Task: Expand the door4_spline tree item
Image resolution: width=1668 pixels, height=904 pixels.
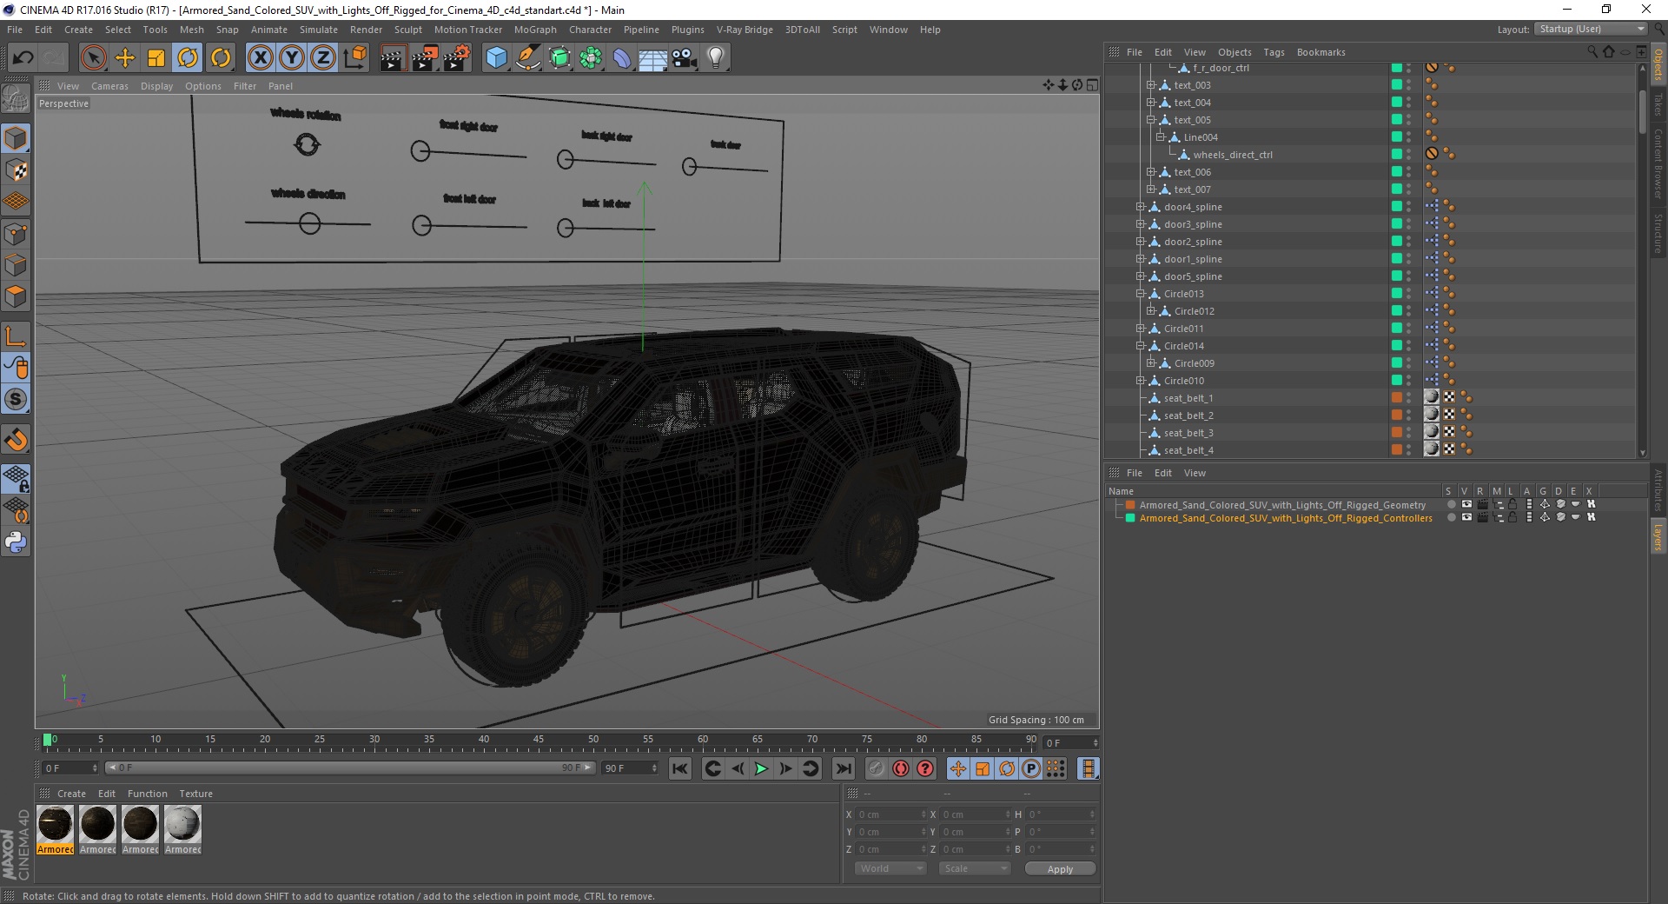Action: pyautogui.click(x=1141, y=207)
